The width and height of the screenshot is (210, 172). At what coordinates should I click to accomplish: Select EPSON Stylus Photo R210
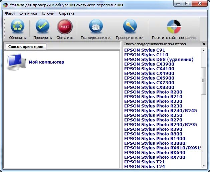point(153,97)
